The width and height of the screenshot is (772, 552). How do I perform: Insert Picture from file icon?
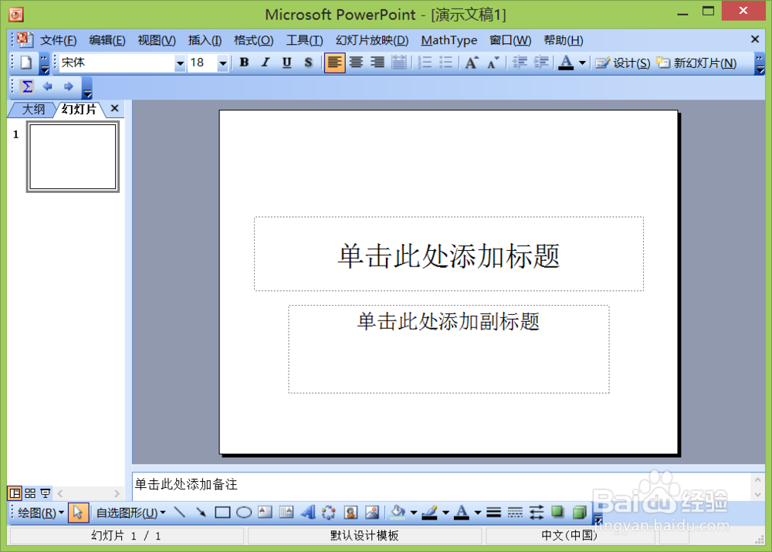click(x=372, y=513)
